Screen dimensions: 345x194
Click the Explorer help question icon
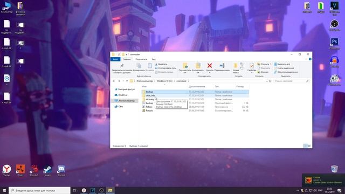tap(310, 59)
